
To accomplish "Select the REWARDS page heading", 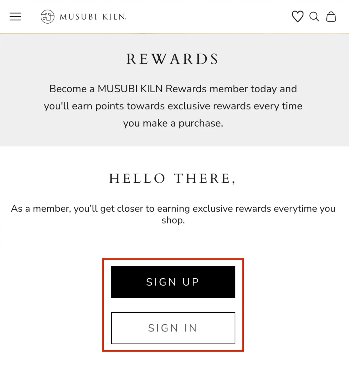I will (173, 59).
